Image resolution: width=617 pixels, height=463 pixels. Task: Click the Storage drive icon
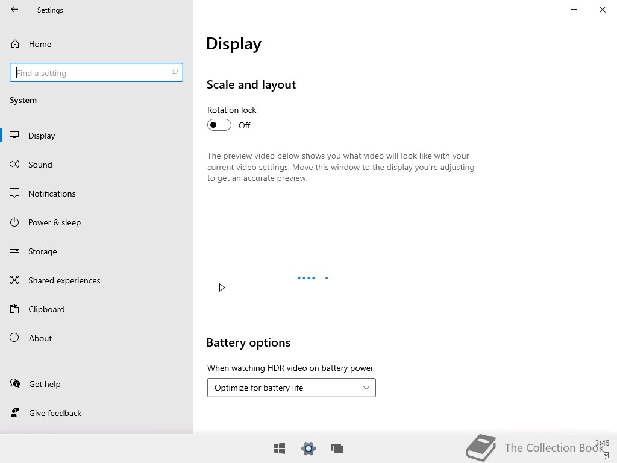click(14, 251)
